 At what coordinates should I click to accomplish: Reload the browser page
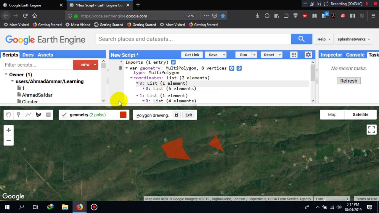(x=25, y=16)
